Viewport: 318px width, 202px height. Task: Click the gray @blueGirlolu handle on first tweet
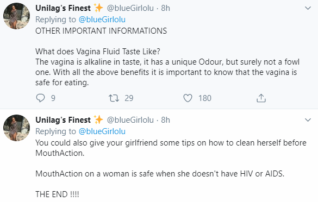coord(130,8)
